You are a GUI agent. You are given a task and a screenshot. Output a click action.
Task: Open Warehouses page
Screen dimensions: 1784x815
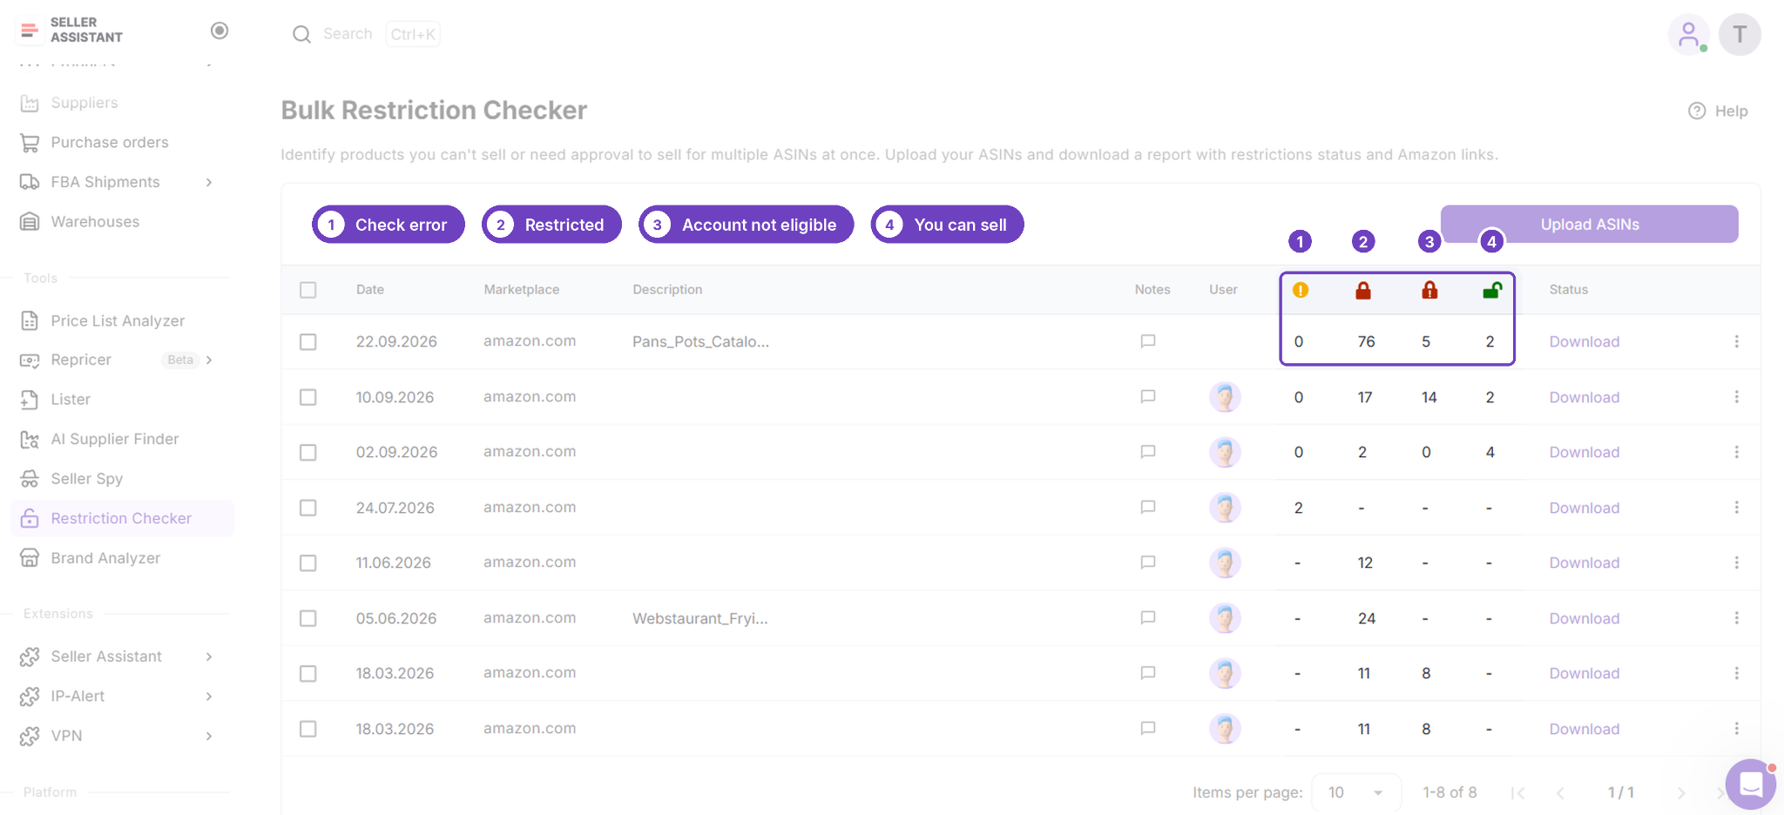coord(94,221)
